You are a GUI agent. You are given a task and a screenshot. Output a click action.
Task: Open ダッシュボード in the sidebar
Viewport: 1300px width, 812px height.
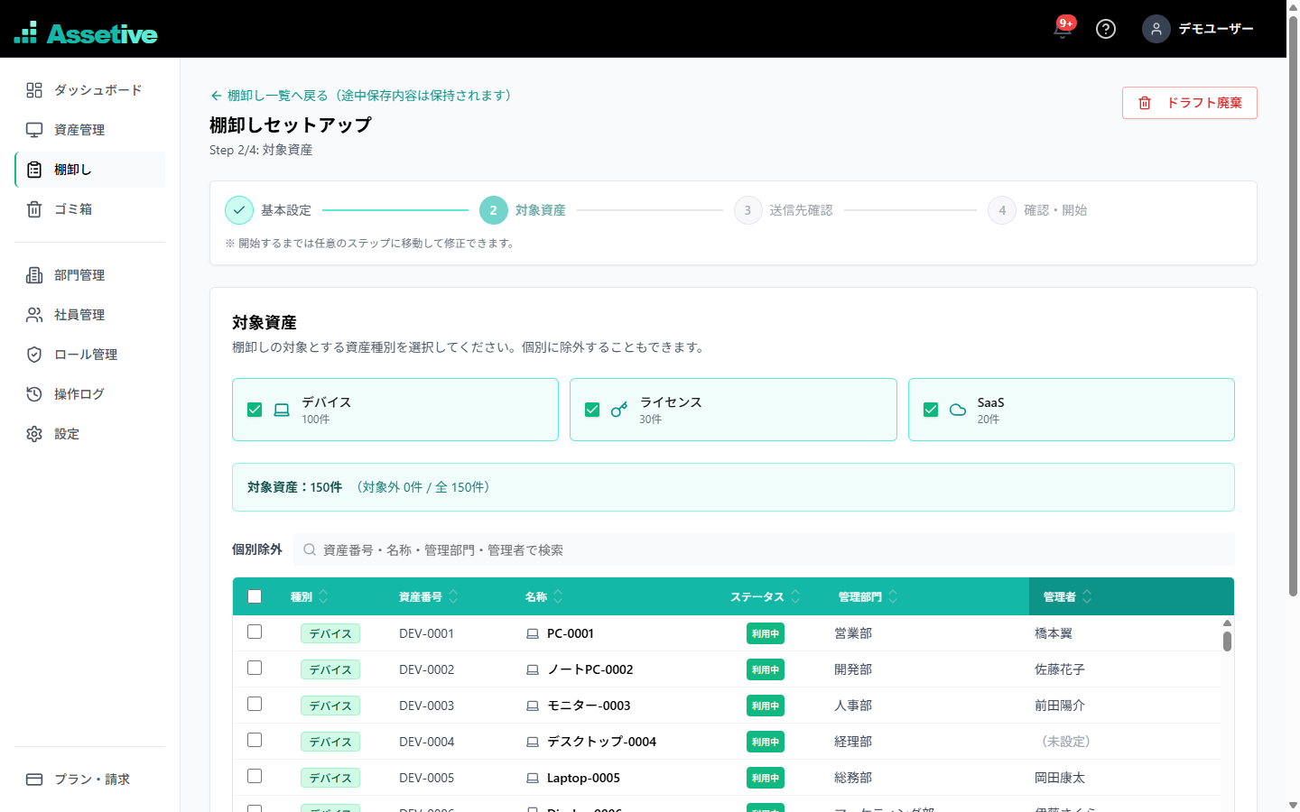[90, 90]
